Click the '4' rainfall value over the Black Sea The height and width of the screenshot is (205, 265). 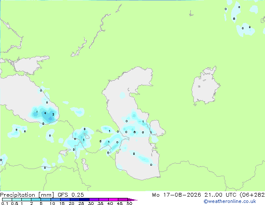45,113
